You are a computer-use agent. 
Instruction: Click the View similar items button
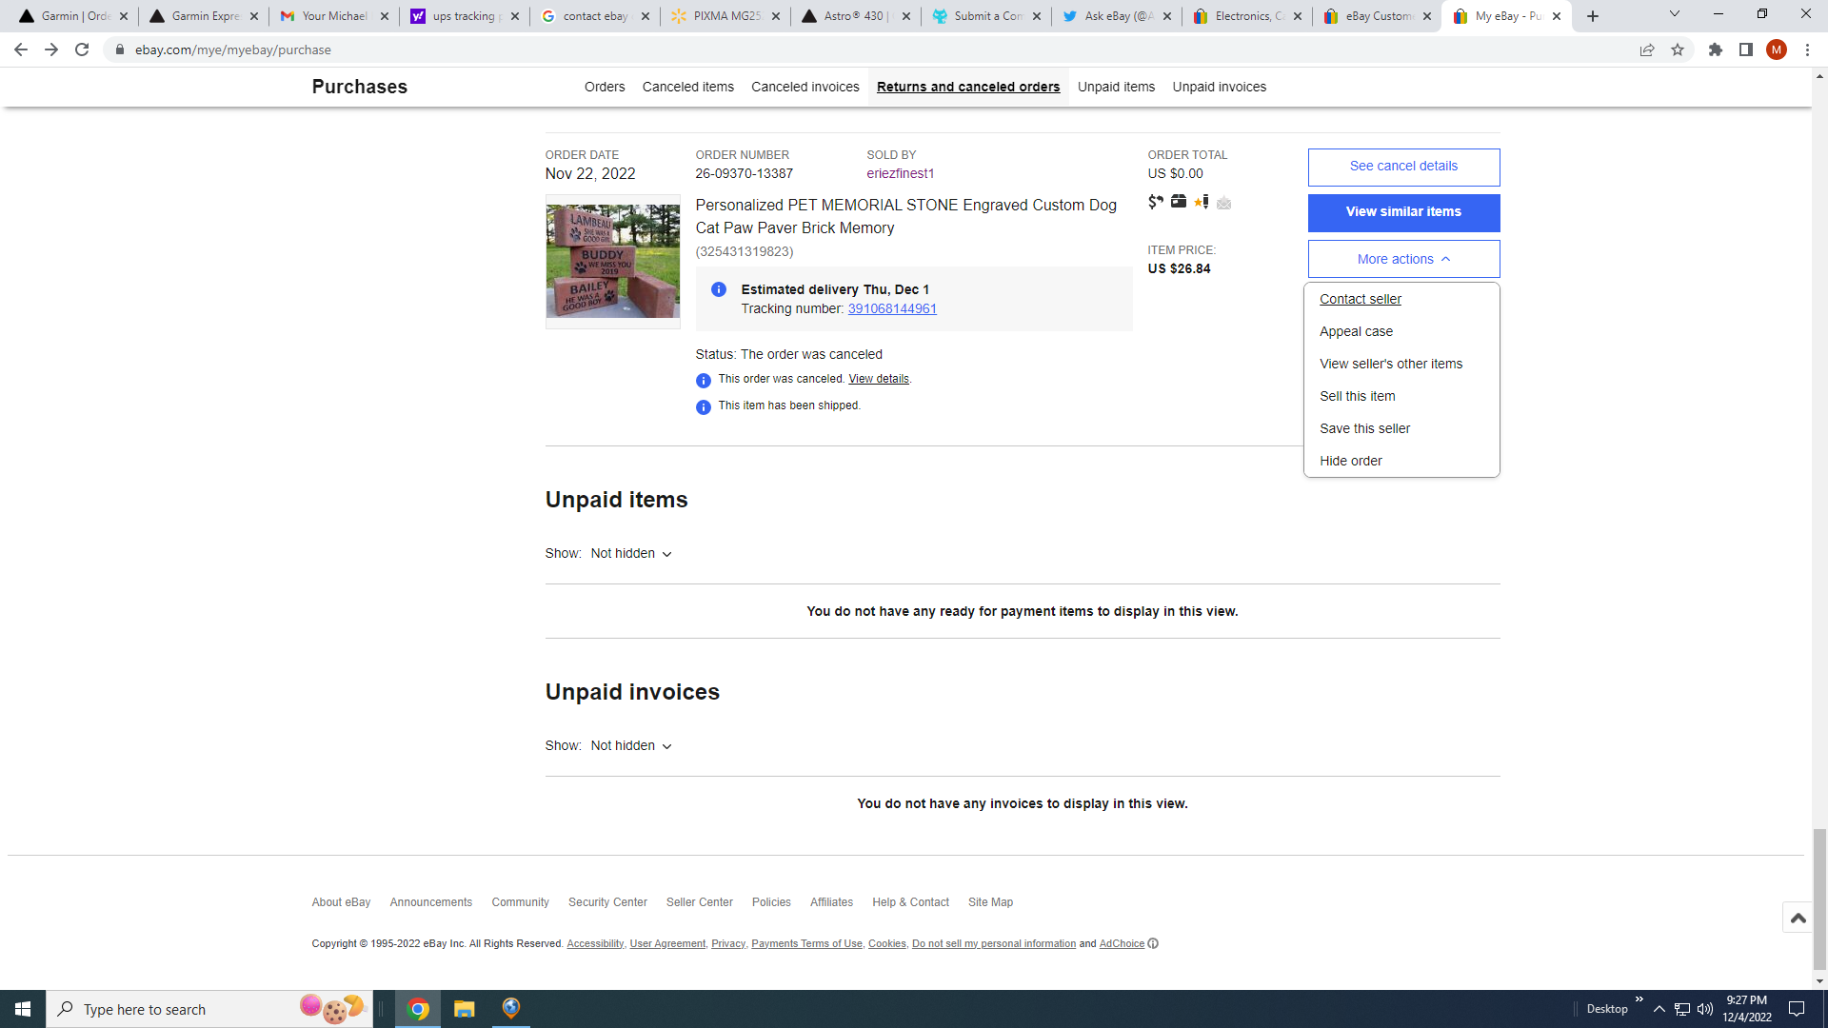pos(1403,211)
